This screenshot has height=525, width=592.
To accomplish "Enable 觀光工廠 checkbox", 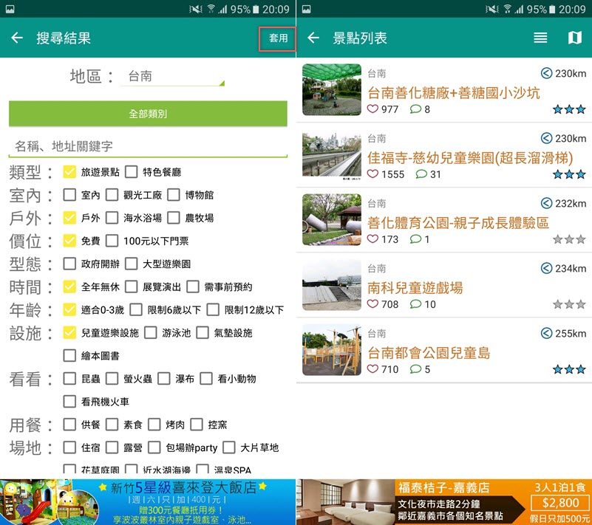I will (x=112, y=195).
